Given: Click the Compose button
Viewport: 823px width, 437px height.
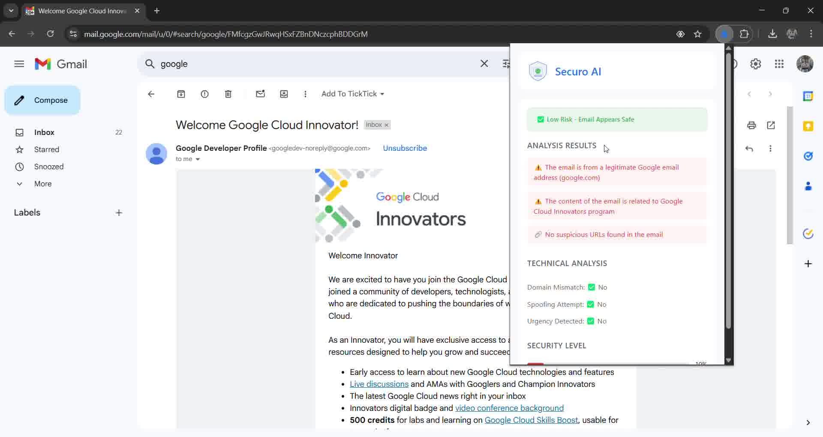Looking at the screenshot, I should click(42, 100).
